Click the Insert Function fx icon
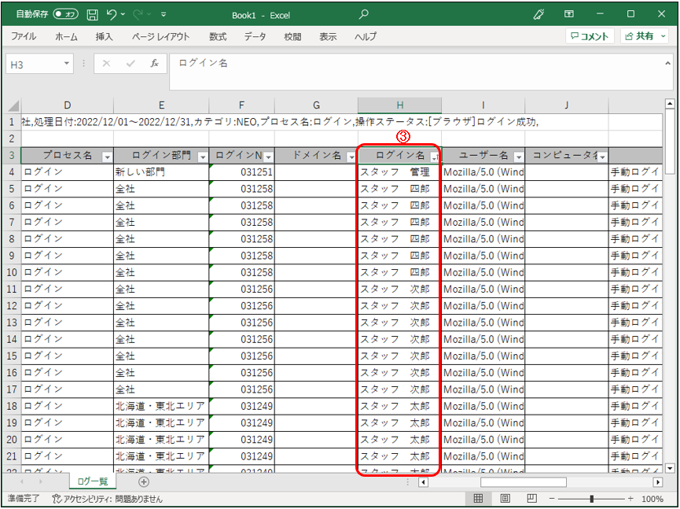 pyautogui.click(x=154, y=64)
